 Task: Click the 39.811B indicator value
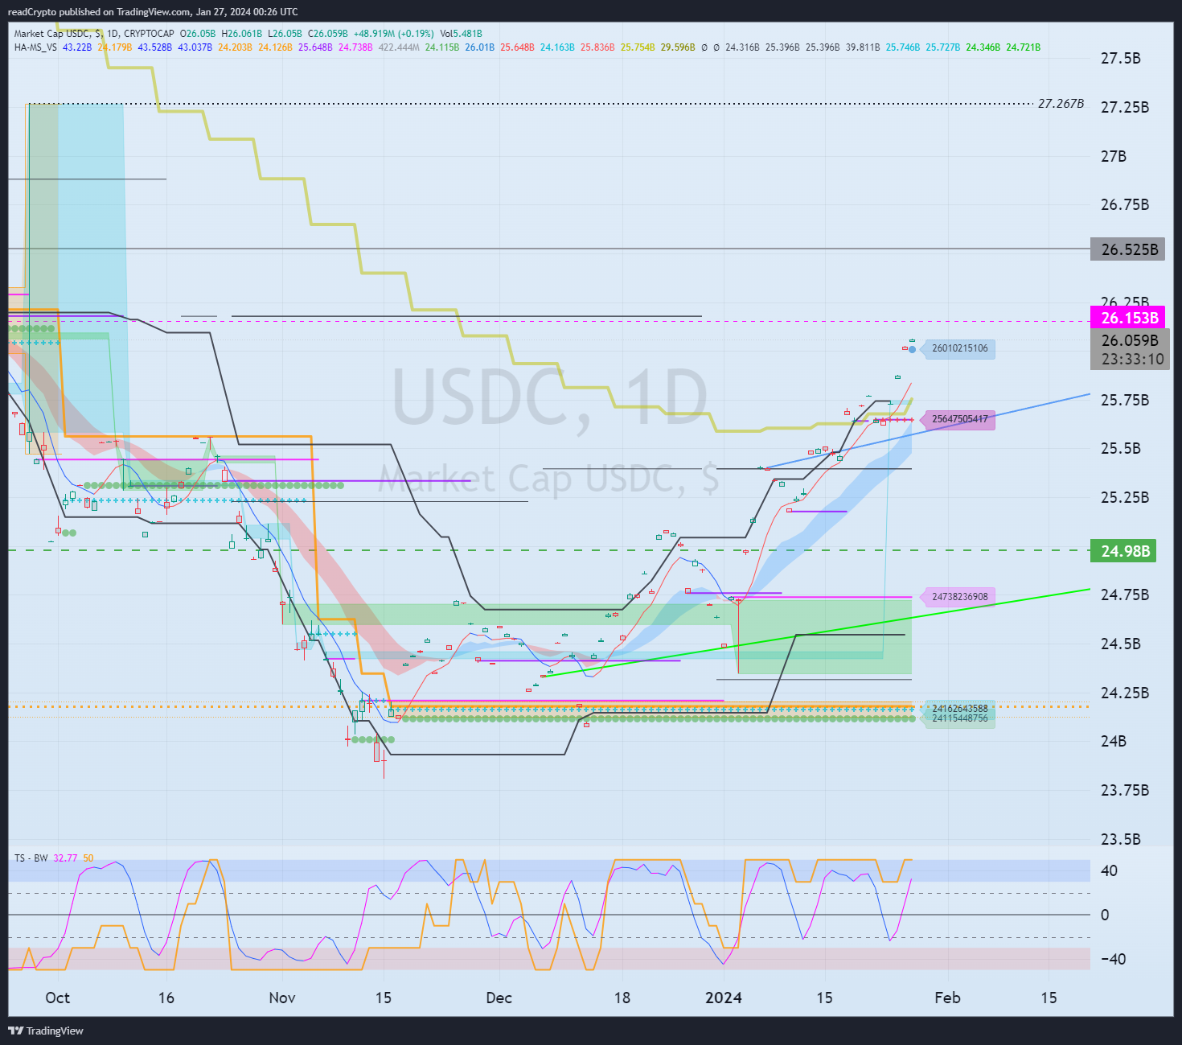(863, 47)
